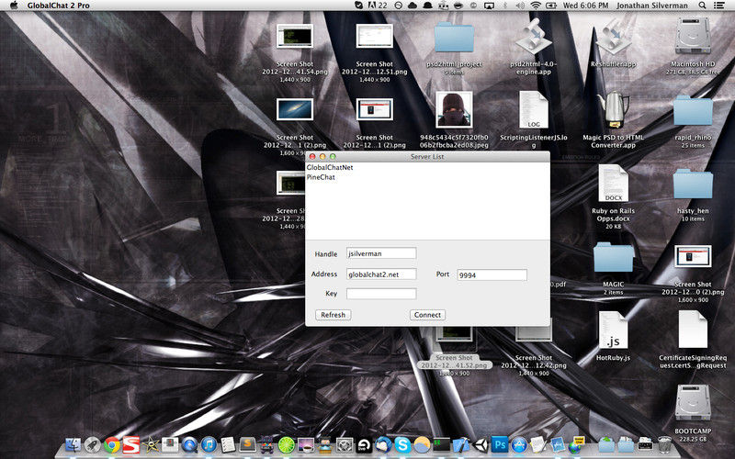Image resolution: width=735 pixels, height=459 pixels.
Task: Open iTunes from the dock
Action: (x=209, y=445)
